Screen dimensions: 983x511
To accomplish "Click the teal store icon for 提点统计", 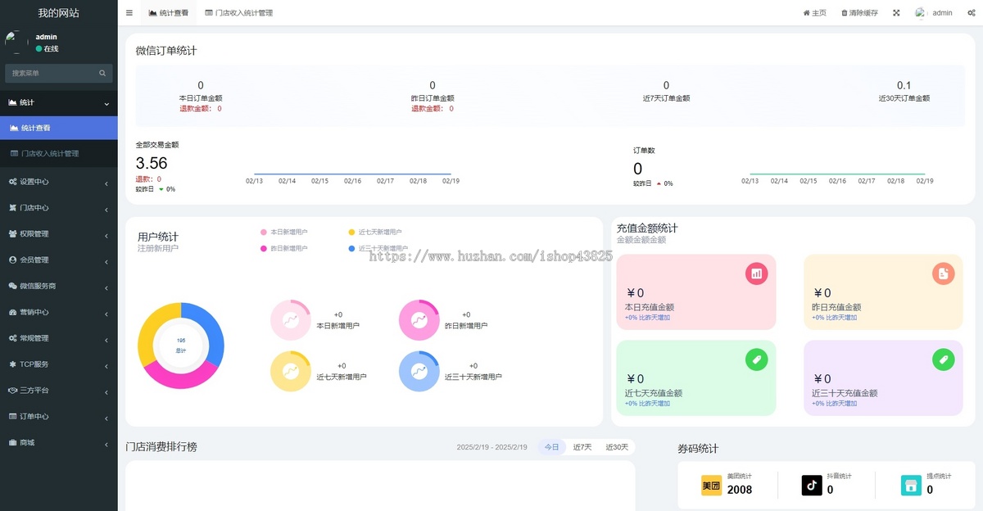I will click(x=911, y=486).
